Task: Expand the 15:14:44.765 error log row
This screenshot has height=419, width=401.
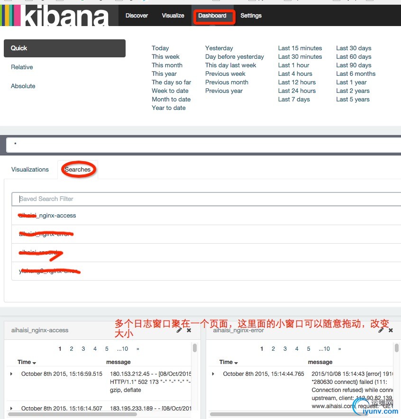Action: tap(213, 374)
